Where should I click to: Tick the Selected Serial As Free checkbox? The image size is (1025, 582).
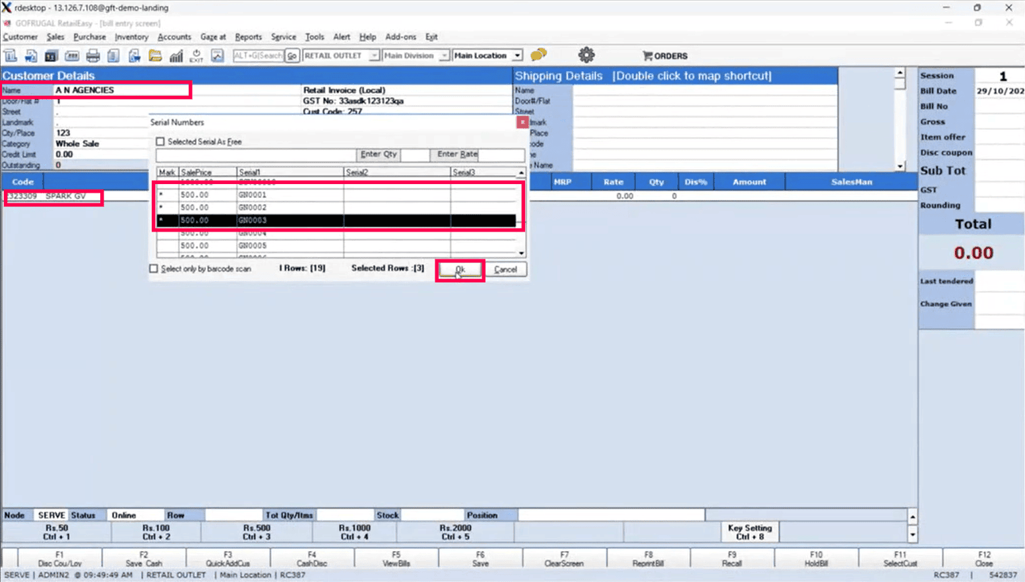[160, 142]
